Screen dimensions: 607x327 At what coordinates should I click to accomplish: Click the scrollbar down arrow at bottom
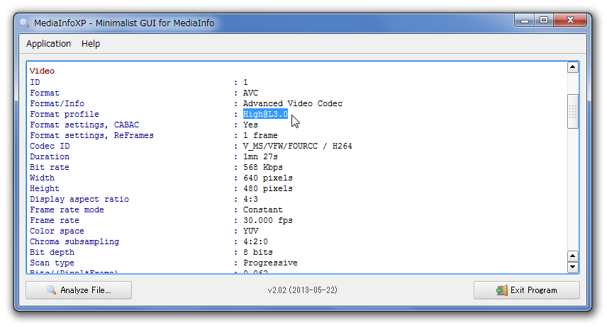pyautogui.click(x=572, y=267)
